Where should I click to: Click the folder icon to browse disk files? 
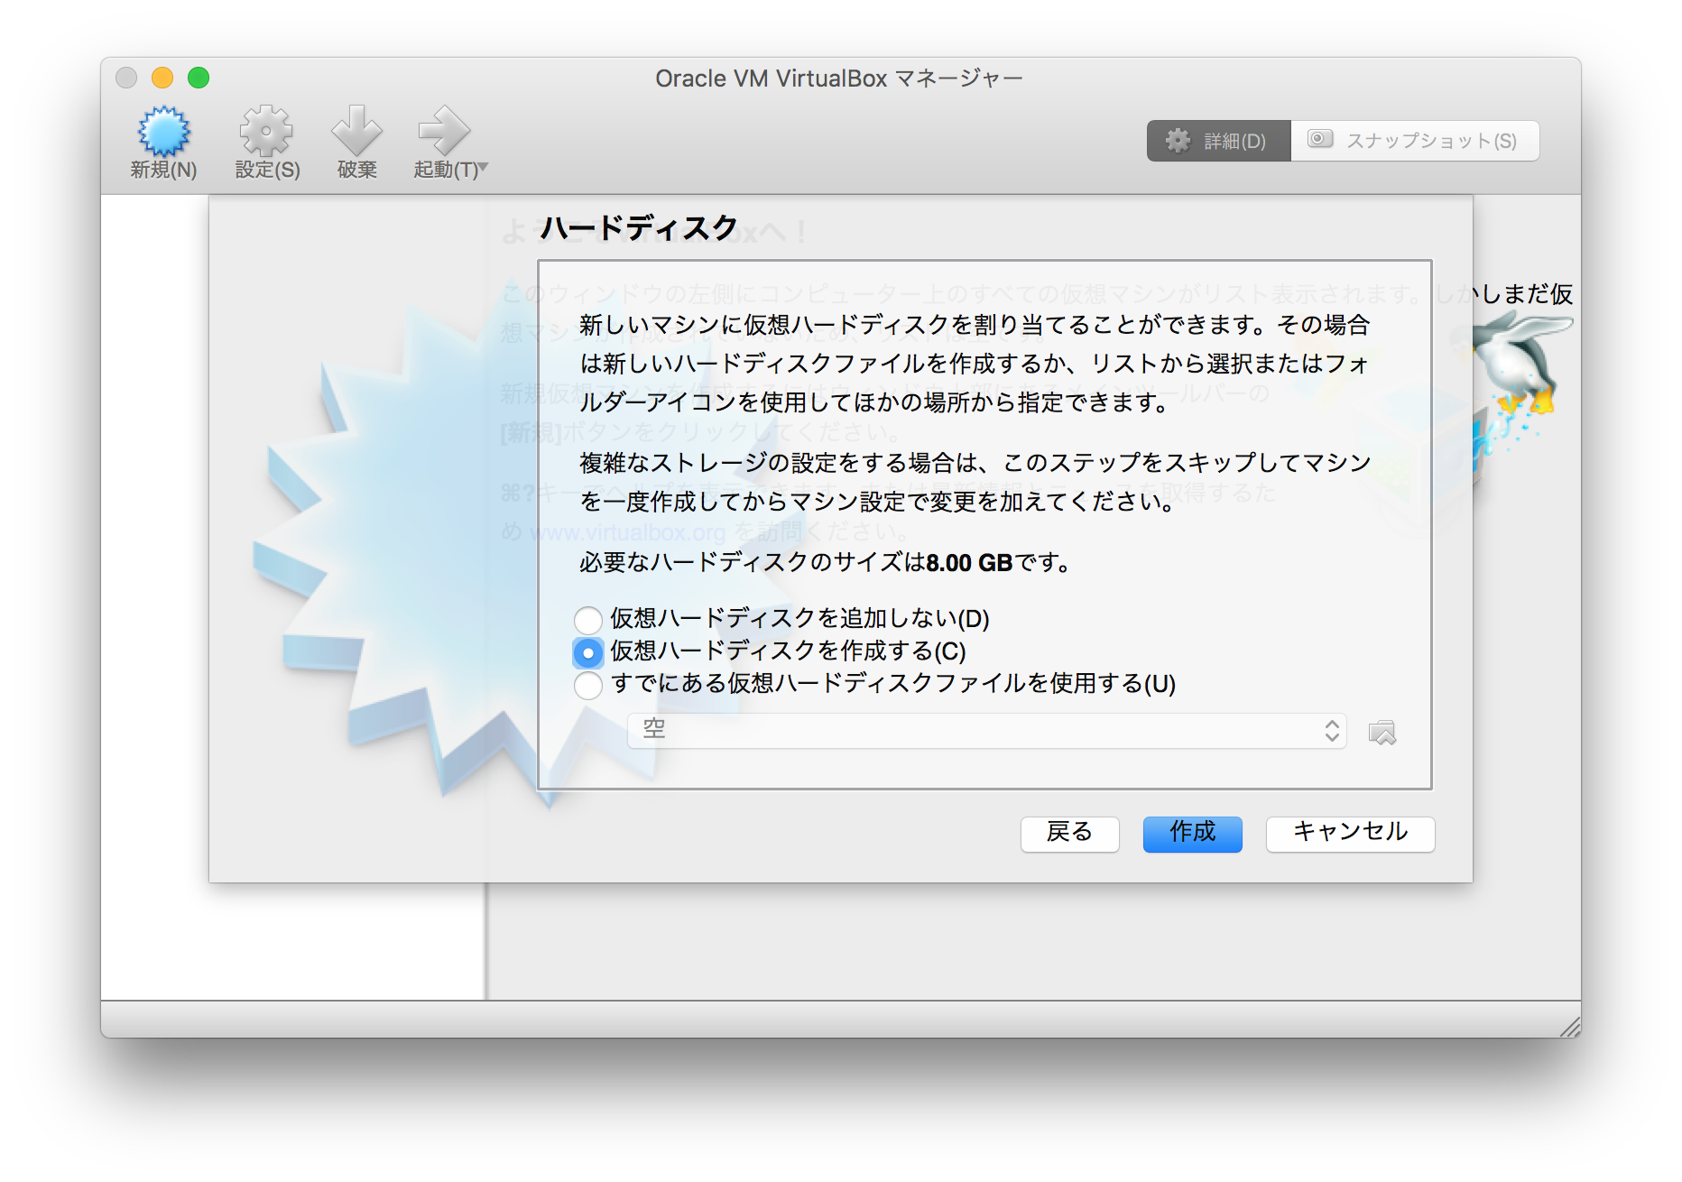1383,732
